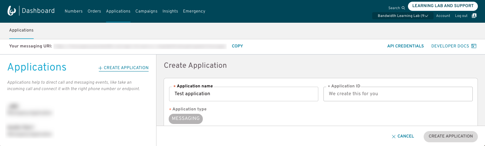Click the gray Create Application submit button
Viewport: 485px width, 146px height.
coord(451,137)
